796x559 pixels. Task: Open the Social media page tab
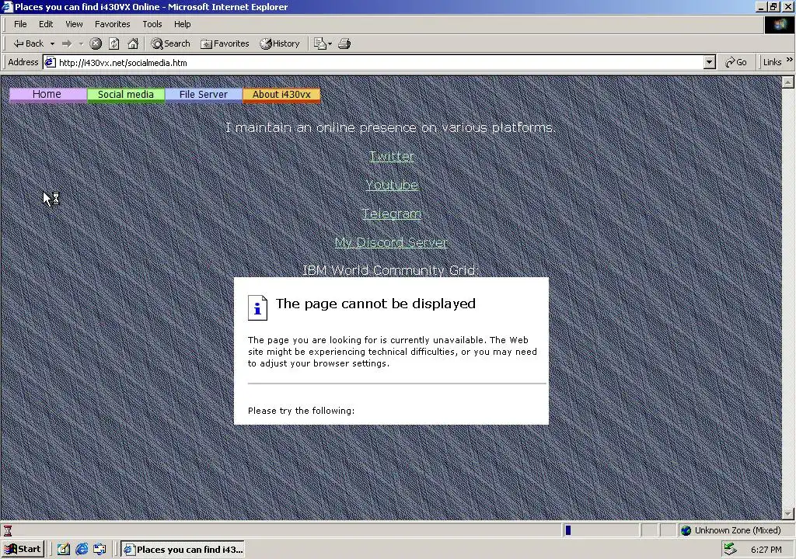pos(126,95)
